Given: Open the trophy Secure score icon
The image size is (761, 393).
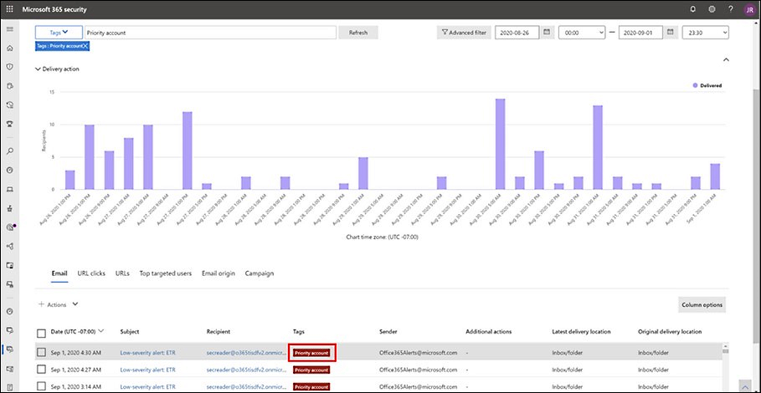Looking at the screenshot, I should (x=10, y=124).
